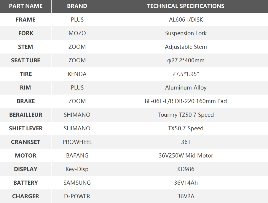Select the BL-06E-L/R DB-220 brake specification
Image resolution: width=268 pixels, height=203 pixels.
point(186,101)
